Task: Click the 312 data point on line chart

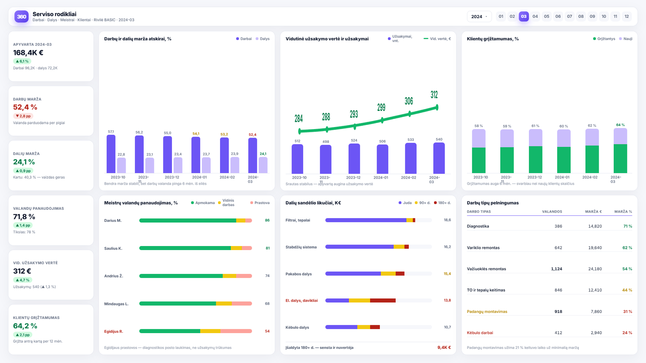Action: pos(437,107)
